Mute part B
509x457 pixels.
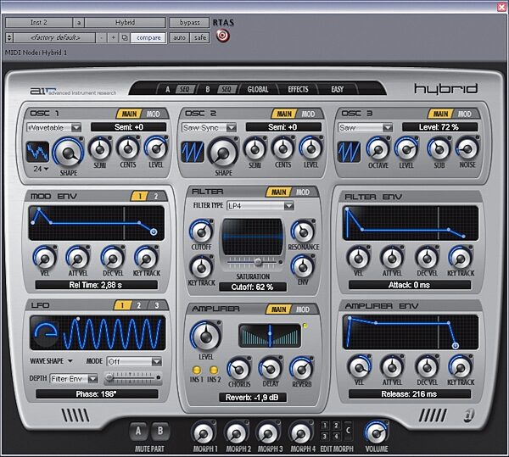[160, 431]
